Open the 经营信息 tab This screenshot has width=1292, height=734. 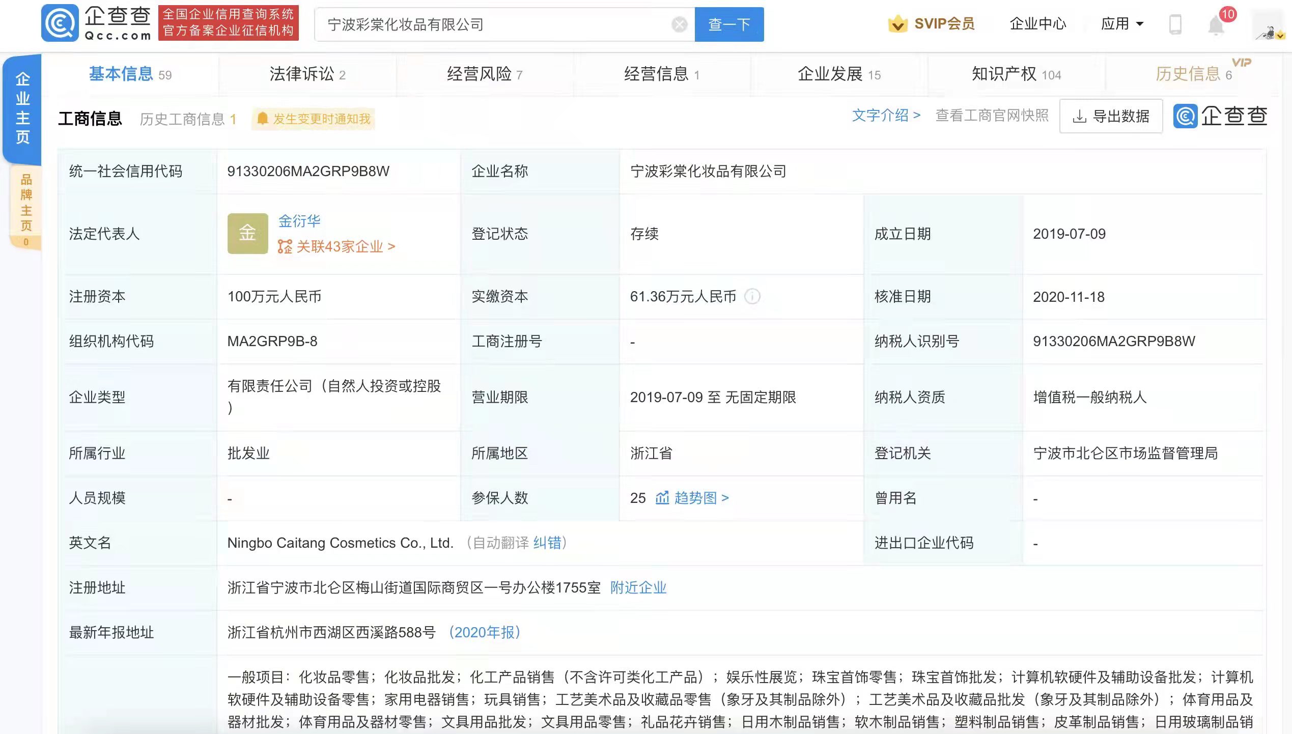coord(662,74)
